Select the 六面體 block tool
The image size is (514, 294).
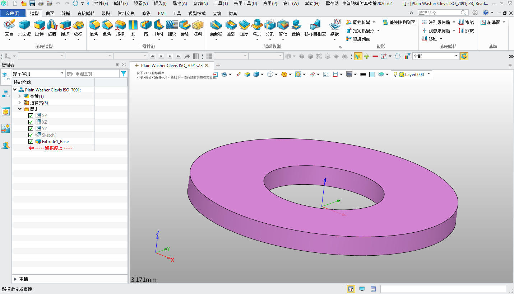[x=24, y=28]
